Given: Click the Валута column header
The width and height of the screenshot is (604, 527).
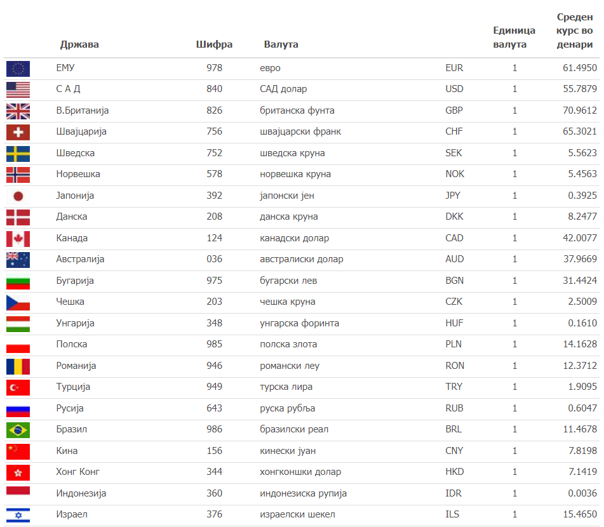Looking at the screenshot, I should 281,44.
